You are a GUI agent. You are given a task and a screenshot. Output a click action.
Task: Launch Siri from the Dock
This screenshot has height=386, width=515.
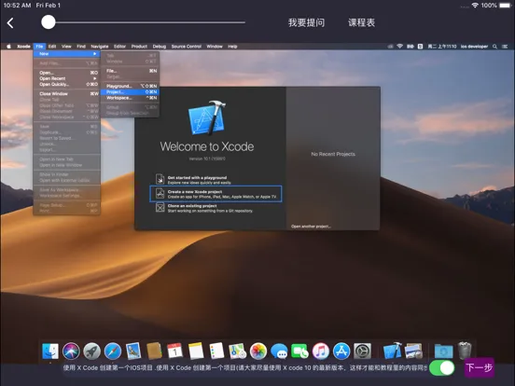click(x=71, y=352)
